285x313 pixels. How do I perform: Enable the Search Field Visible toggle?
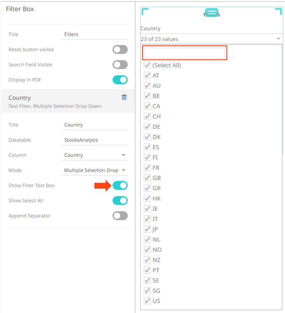coord(120,65)
